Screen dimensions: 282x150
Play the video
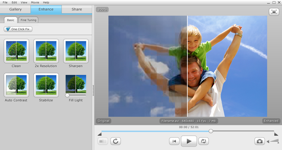pyautogui.click(x=189, y=141)
